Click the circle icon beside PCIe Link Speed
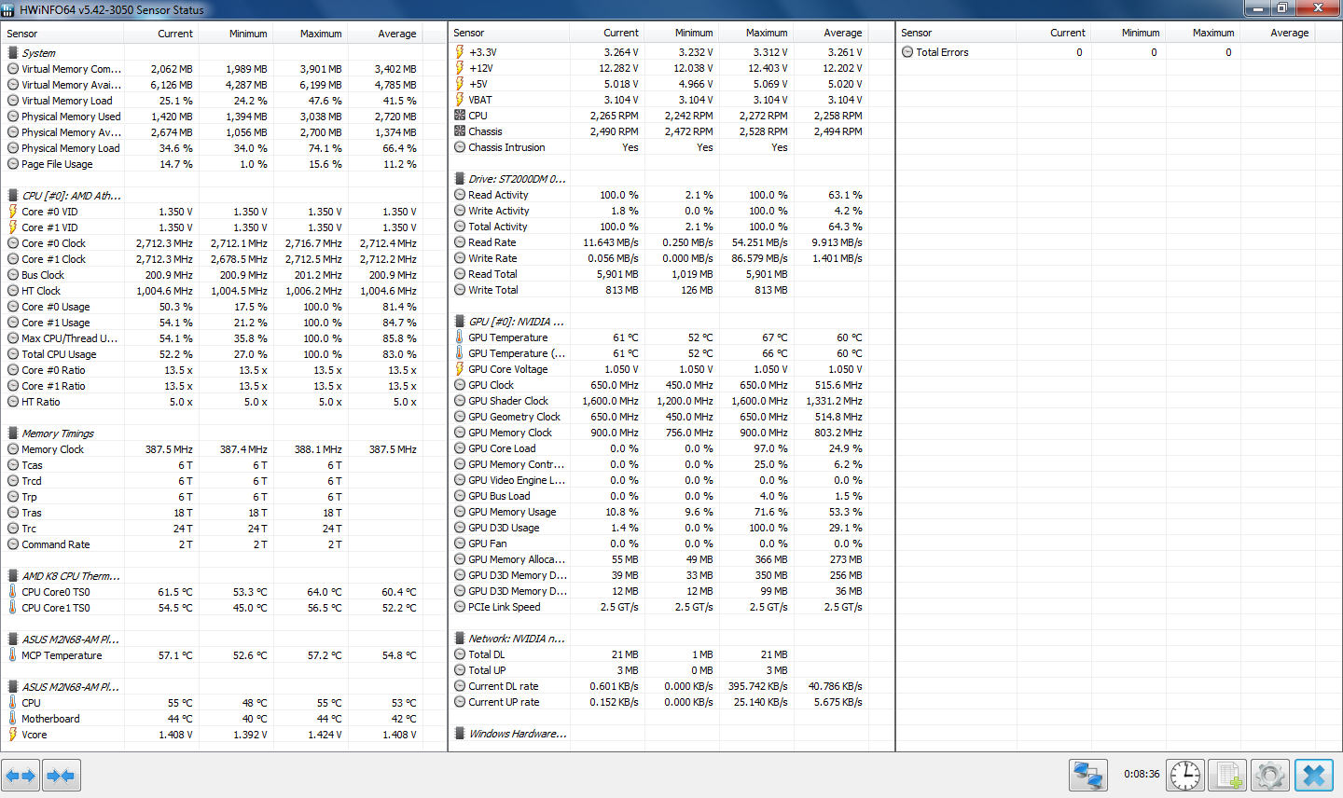Viewport: 1343px width, 798px height. [460, 607]
